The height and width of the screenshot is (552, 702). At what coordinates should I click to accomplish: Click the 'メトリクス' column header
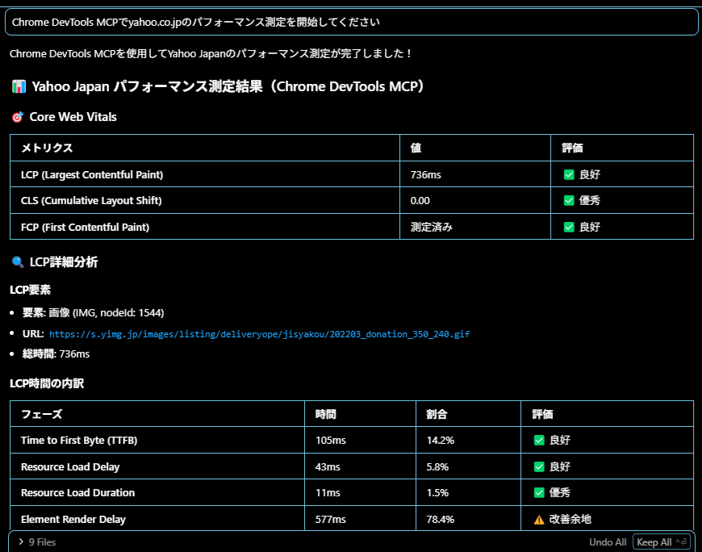tap(205, 148)
